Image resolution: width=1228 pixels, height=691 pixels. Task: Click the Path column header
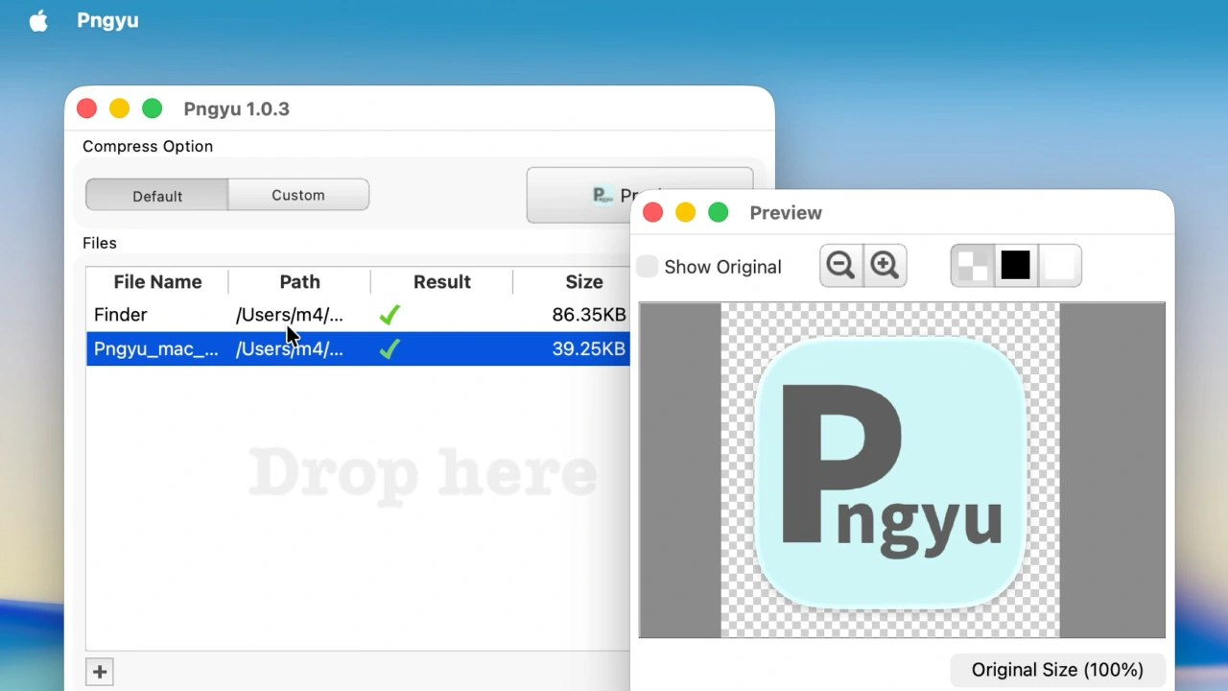click(x=299, y=282)
